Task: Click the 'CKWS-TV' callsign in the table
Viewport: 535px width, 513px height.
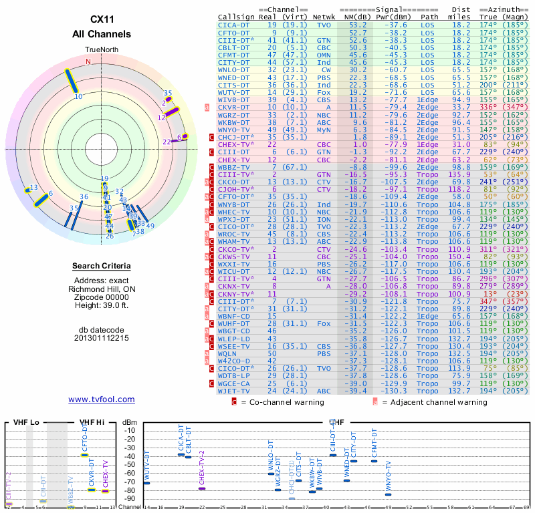Action: click(x=233, y=256)
